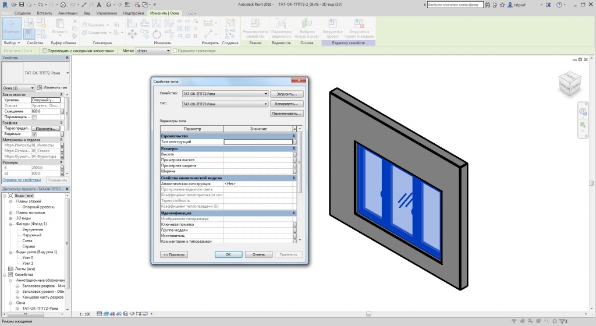Viewport: 596px width, 326px height.
Task: Open the Семейство dropdown in dialog
Action: point(265,94)
